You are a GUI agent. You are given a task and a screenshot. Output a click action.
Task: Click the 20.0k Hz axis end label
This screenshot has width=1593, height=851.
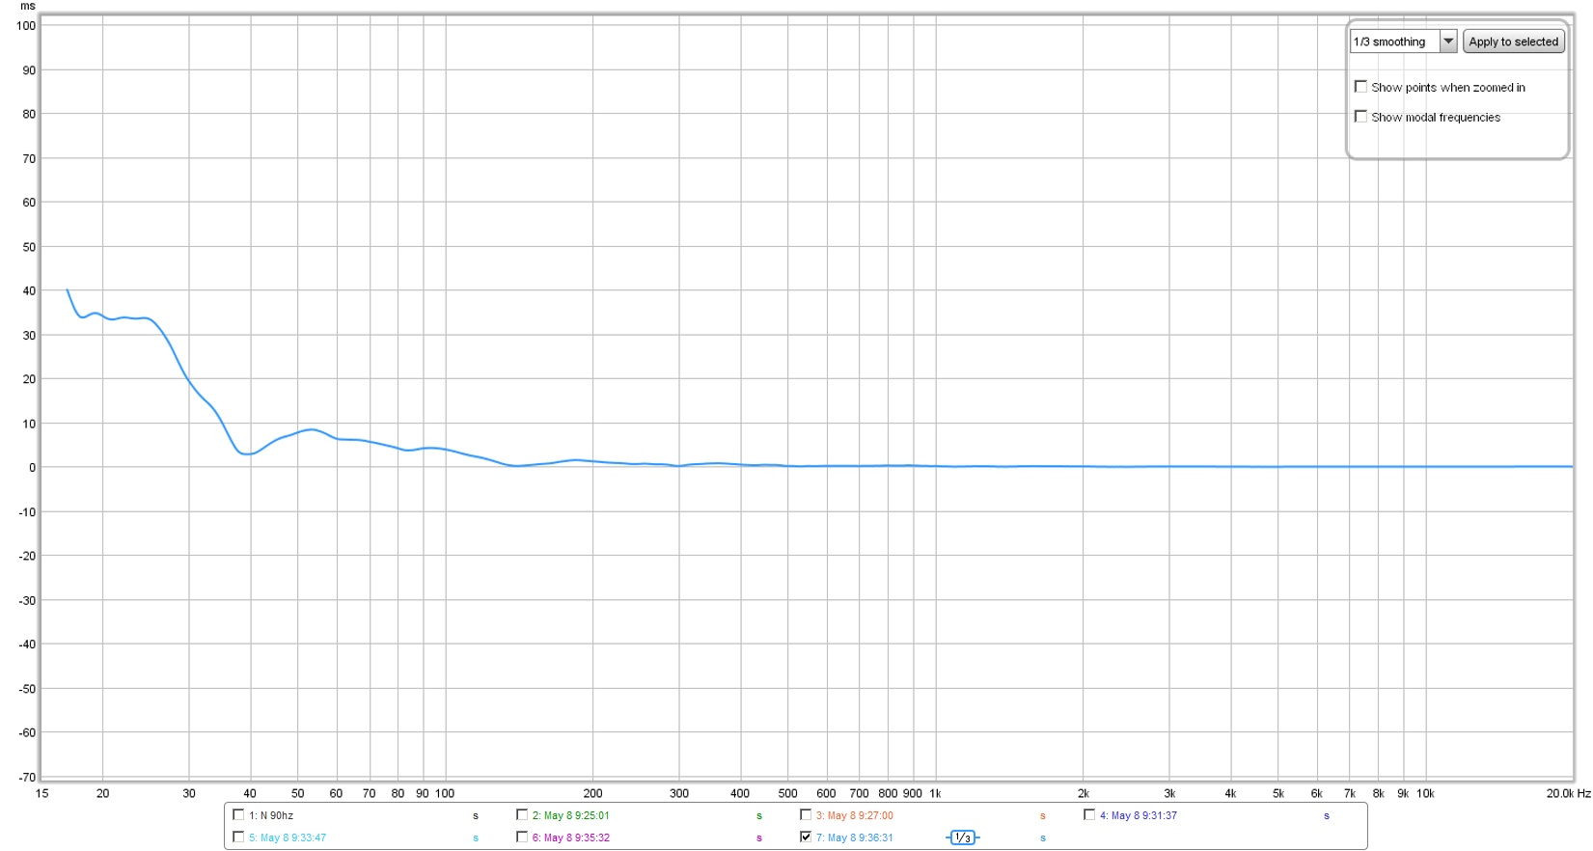tap(1568, 794)
